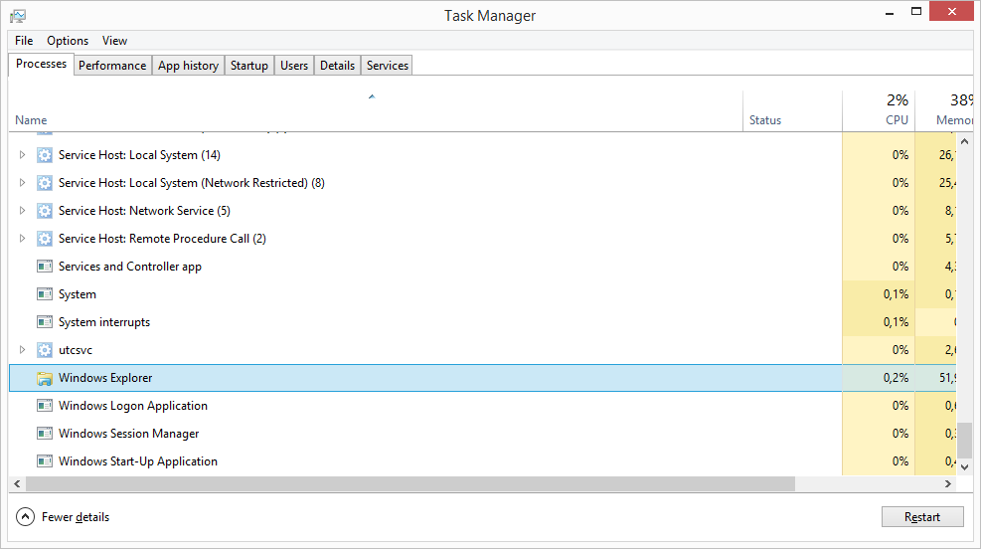The image size is (981, 549).
Task: Click the Task Manager title bar icon
Action: pyautogui.click(x=18, y=16)
